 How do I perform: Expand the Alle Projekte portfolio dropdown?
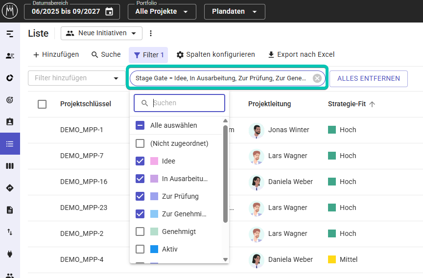[x=162, y=12]
